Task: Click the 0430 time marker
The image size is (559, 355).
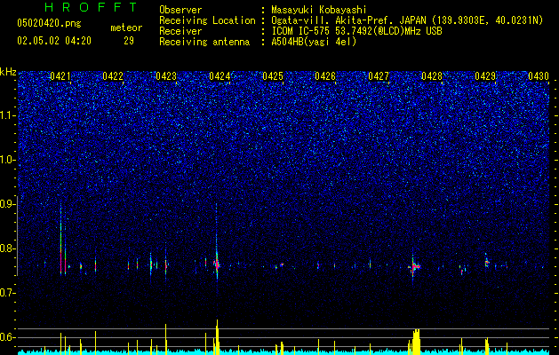Action: [x=539, y=76]
